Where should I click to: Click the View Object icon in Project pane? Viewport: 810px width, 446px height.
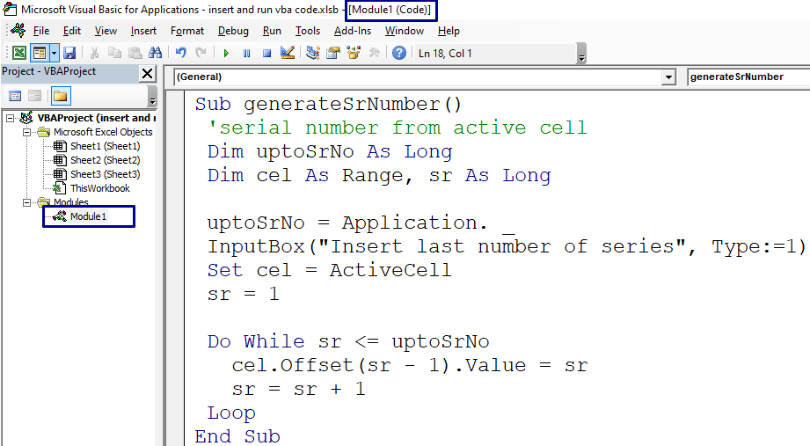pos(34,96)
